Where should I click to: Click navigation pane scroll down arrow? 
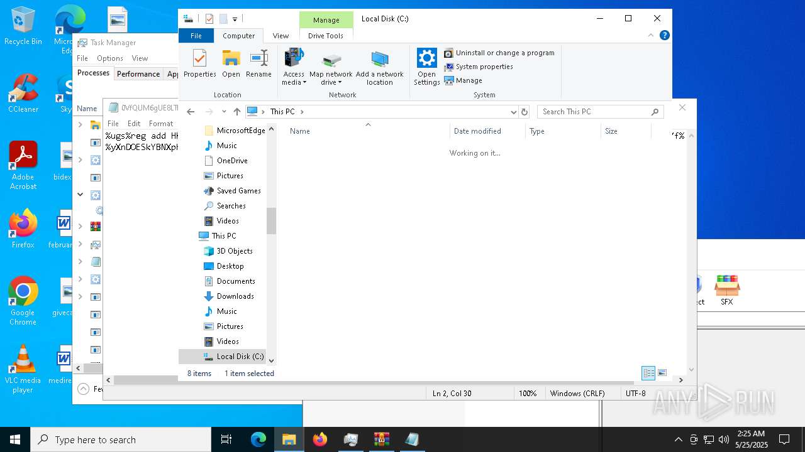coord(272,360)
